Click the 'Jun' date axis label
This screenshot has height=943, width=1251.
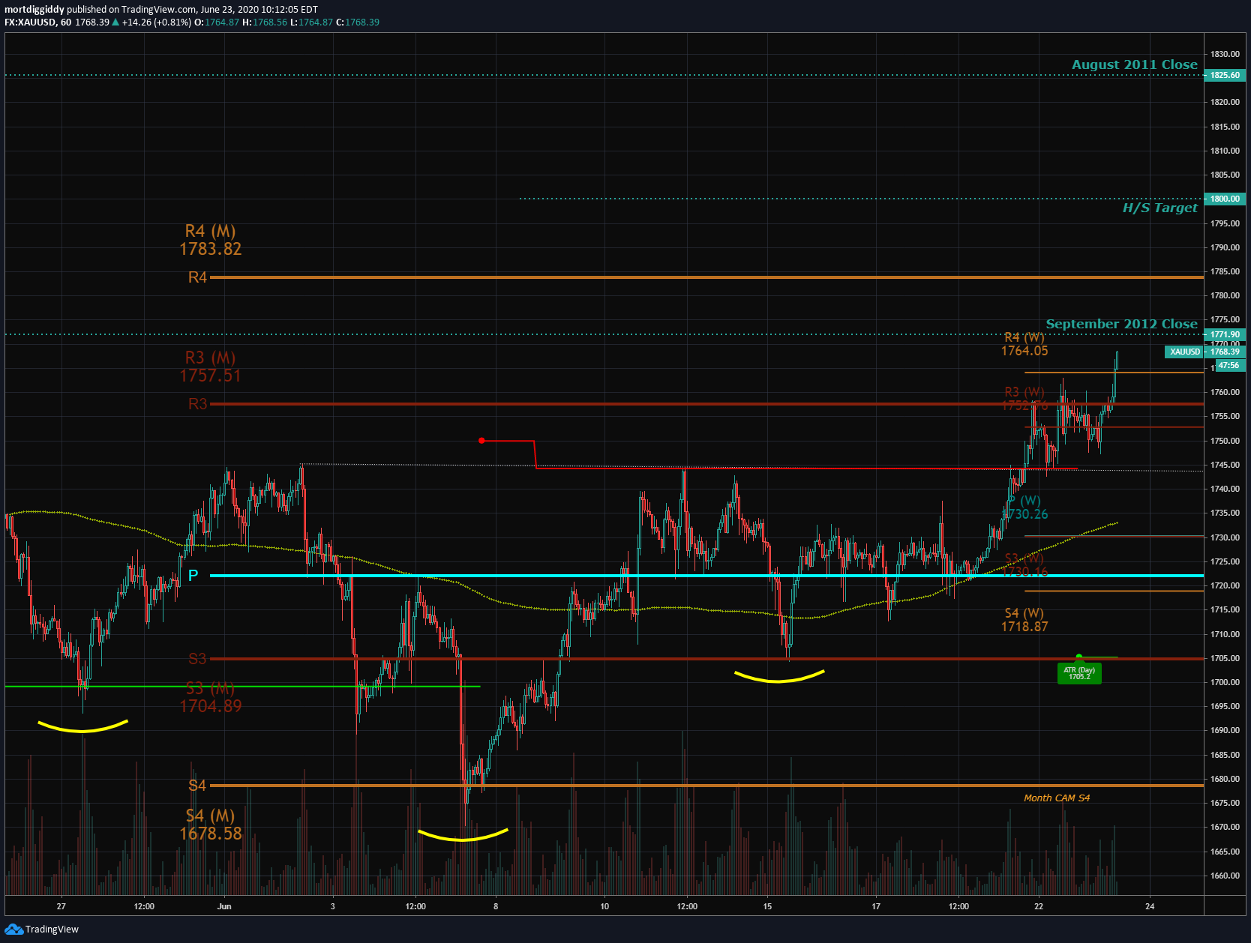(224, 906)
